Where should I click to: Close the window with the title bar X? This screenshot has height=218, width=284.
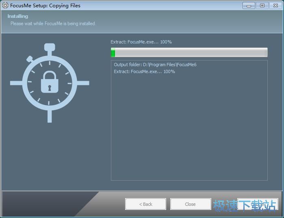pos(275,6)
